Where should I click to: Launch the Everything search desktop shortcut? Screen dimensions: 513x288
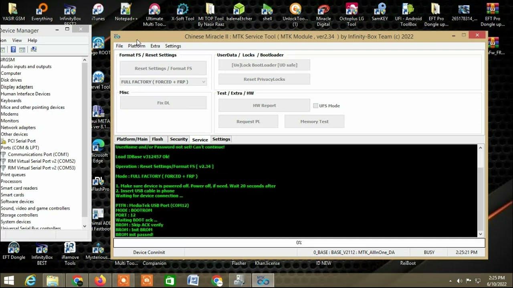pos(42,12)
